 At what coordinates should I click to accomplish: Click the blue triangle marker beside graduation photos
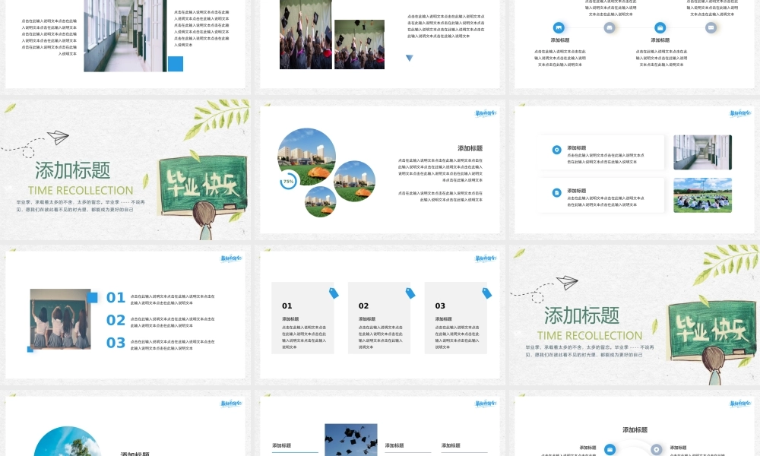[410, 59]
